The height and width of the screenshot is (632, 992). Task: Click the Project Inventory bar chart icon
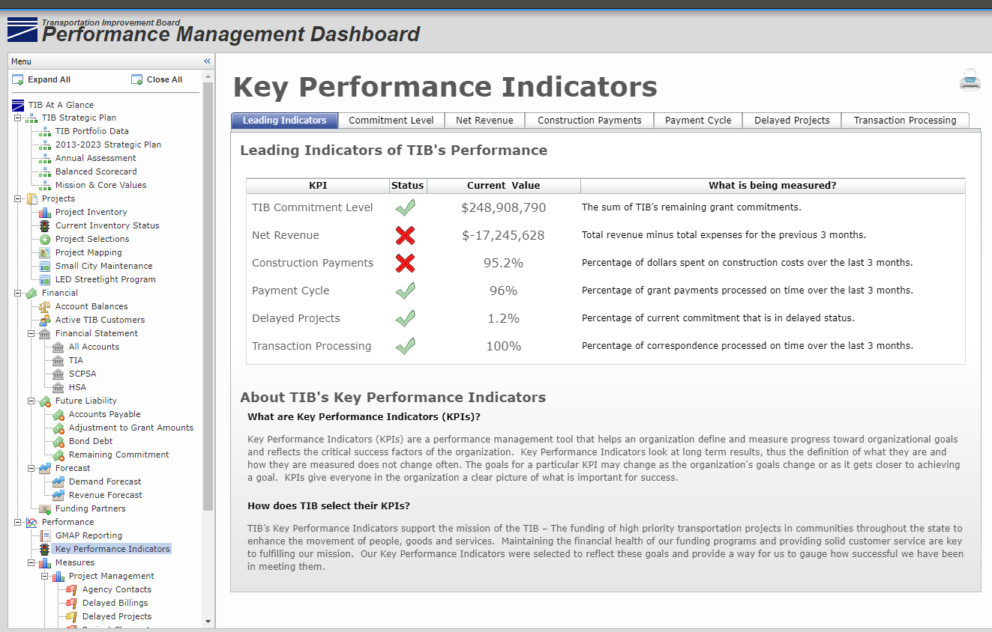[x=45, y=212]
